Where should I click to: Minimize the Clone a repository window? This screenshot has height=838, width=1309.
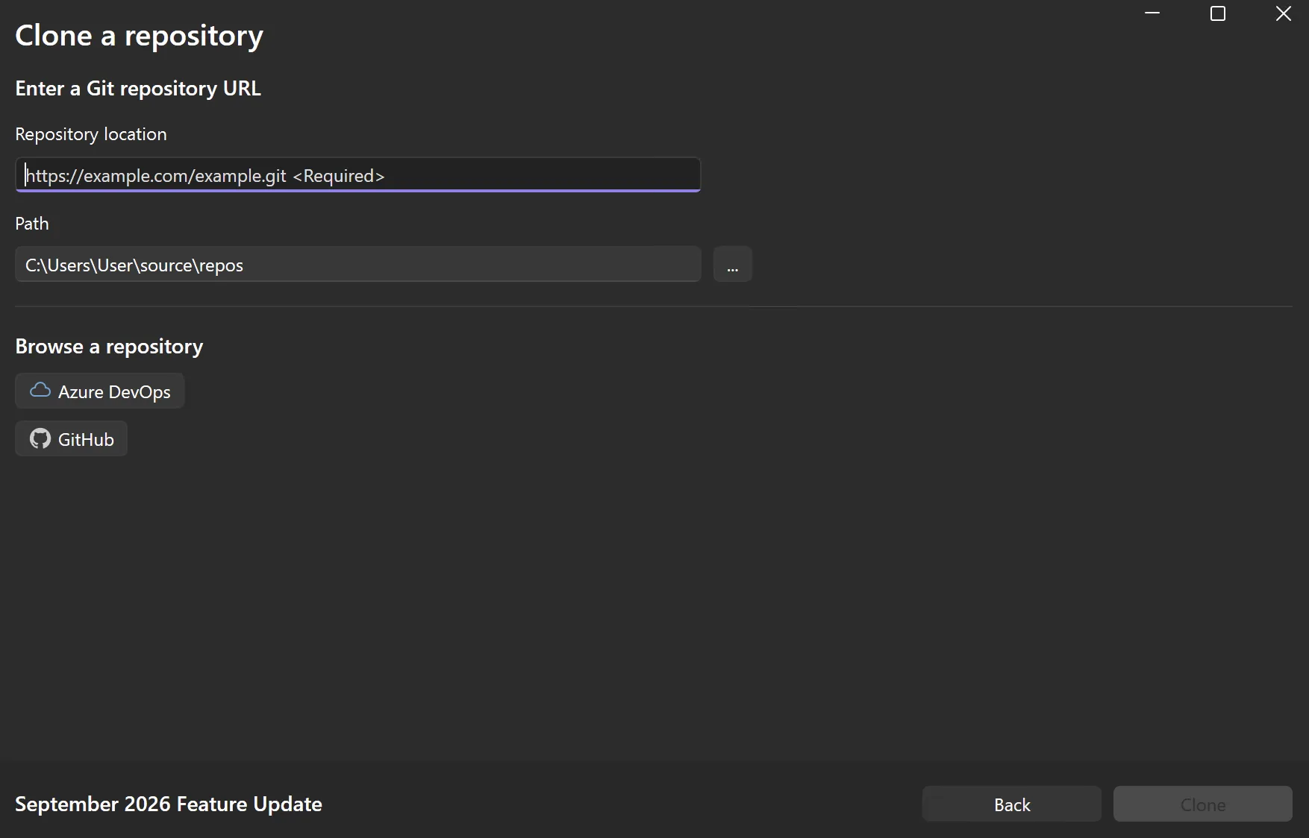pyautogui.click(x=1152, y=13)
